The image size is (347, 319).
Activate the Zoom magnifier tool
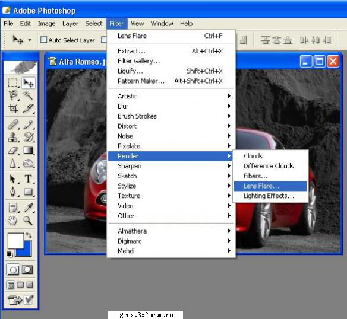(x=28, y=220)
